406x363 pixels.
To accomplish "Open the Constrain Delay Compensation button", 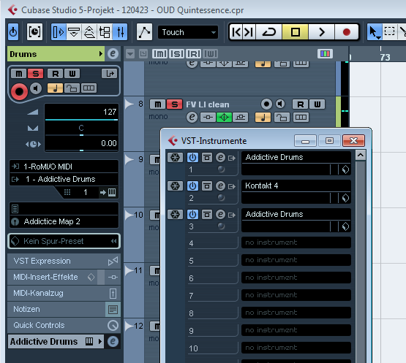I will (x=34, y=32).
